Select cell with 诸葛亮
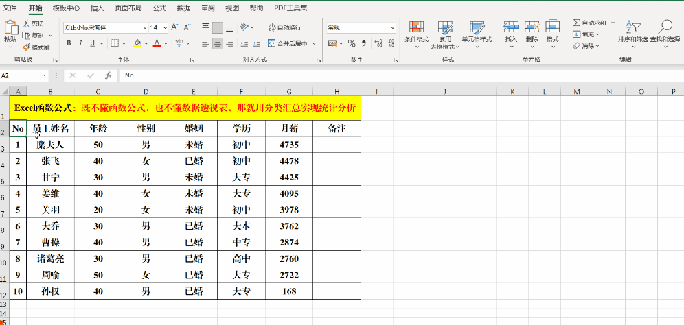The image size is (684, 325). pos(51,258)
